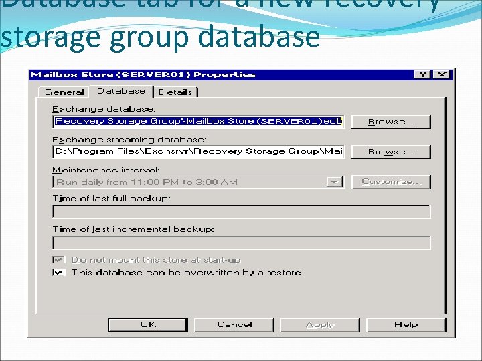Click the Time of last full backup field
Screen dimensions: 482x361
coord(241,211)
